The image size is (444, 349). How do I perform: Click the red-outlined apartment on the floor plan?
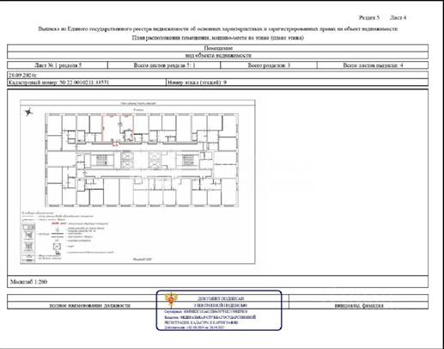pos(118,128)
